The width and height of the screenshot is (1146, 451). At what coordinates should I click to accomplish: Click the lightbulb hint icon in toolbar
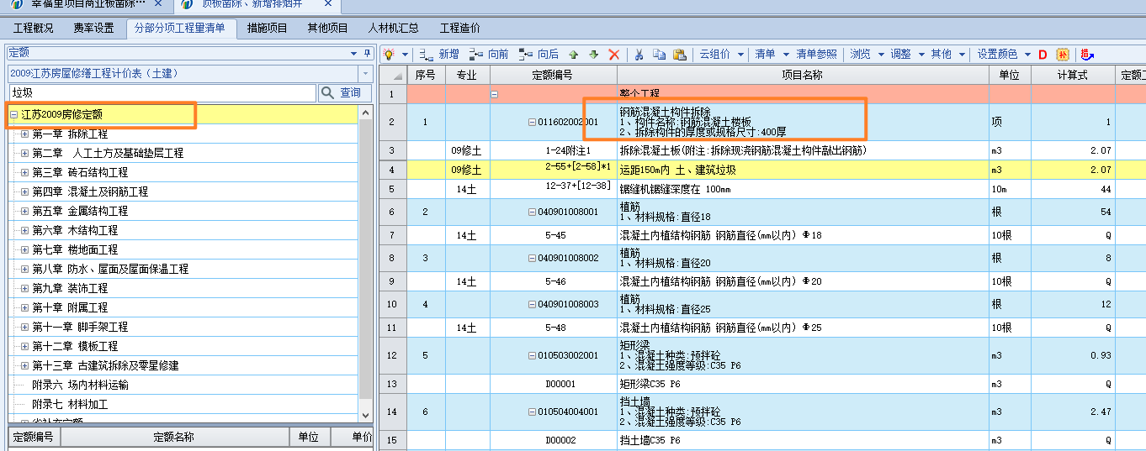click(390, 54)
